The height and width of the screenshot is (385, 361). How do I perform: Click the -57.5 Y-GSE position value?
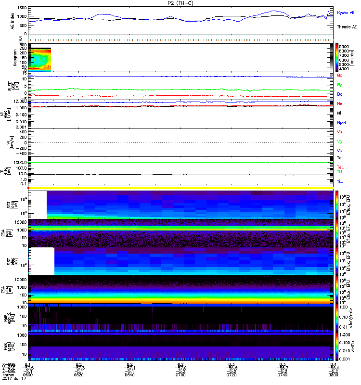(x=28, y=368)
